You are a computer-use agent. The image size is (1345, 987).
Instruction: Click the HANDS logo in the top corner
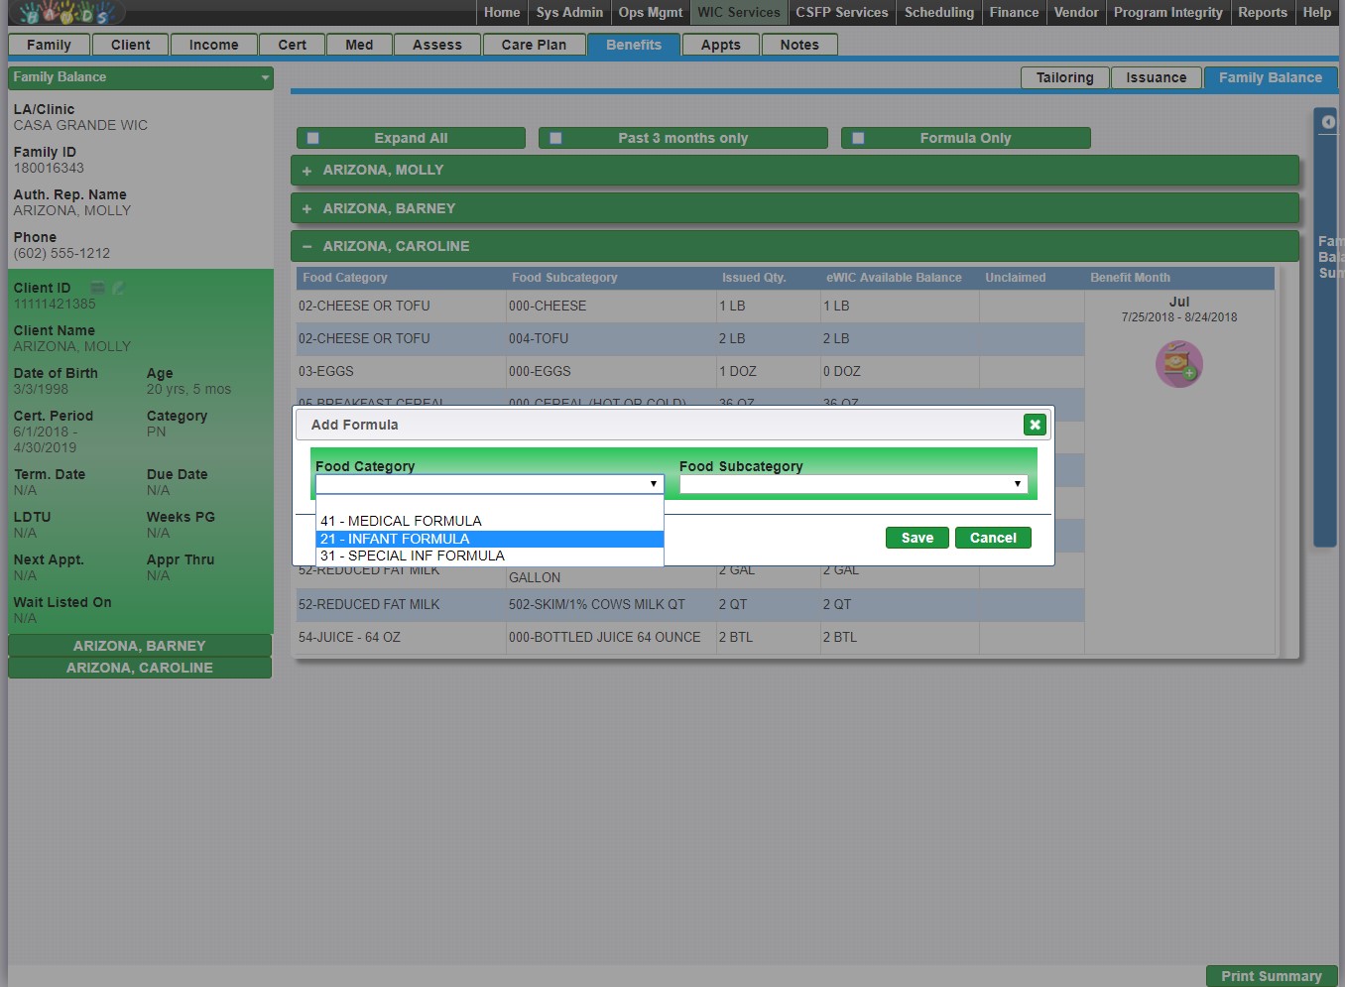(64, 13)
